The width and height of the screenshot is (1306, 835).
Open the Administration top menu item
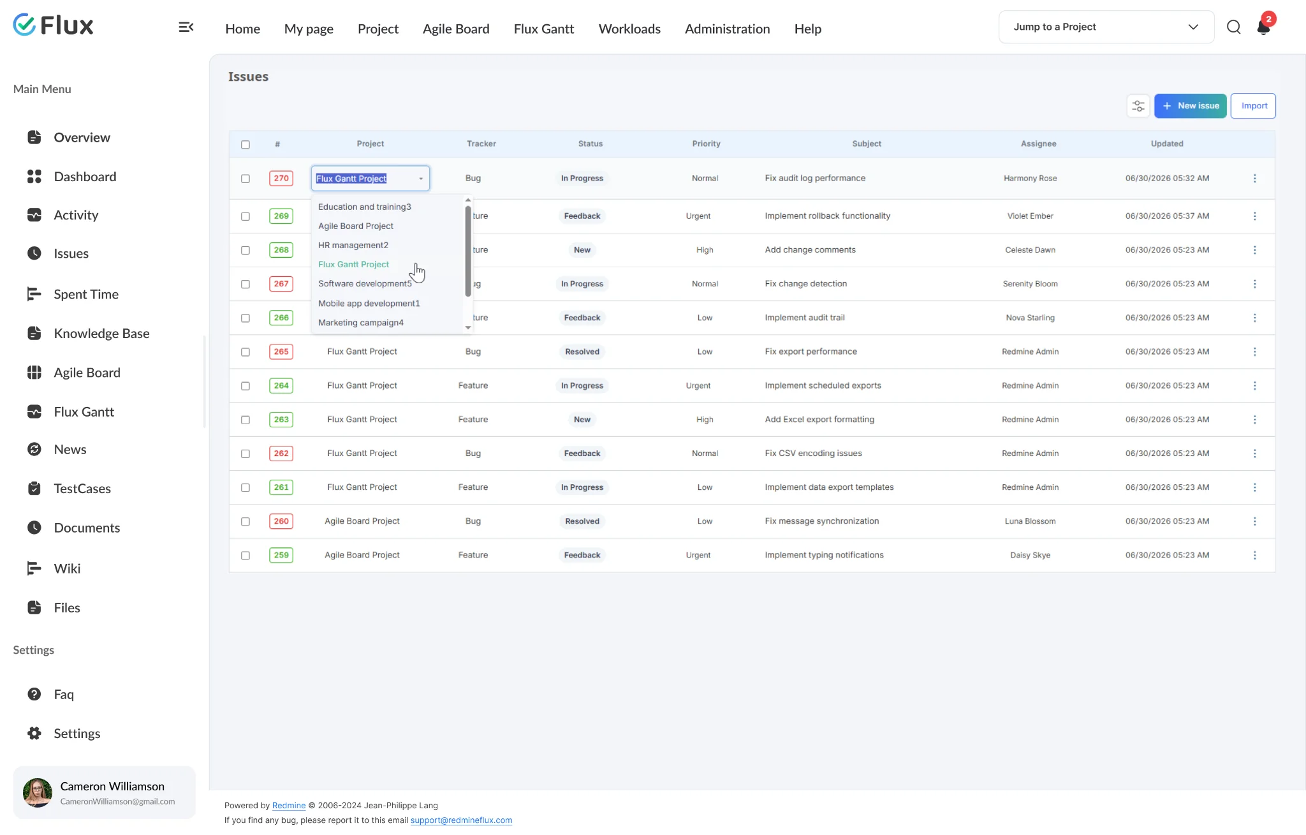pos(727,29)
